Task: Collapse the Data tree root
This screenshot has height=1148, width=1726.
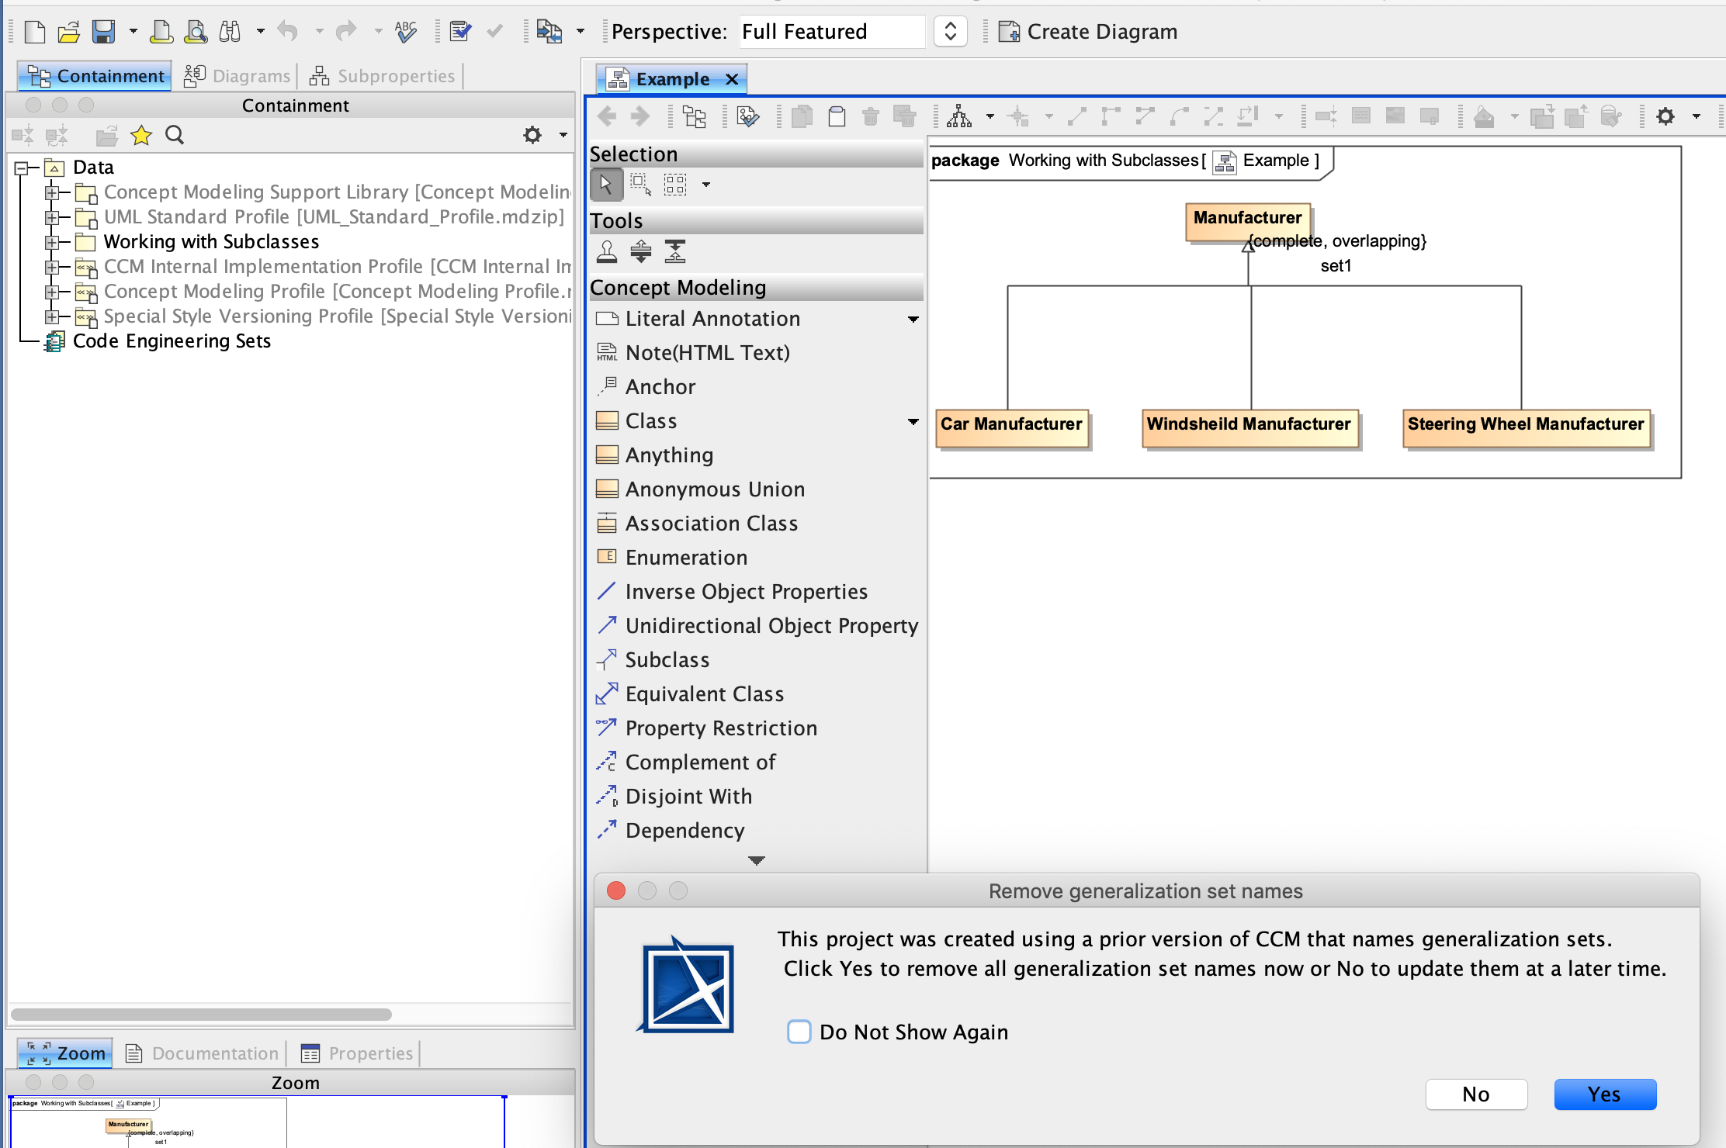Action: point(23,168)
